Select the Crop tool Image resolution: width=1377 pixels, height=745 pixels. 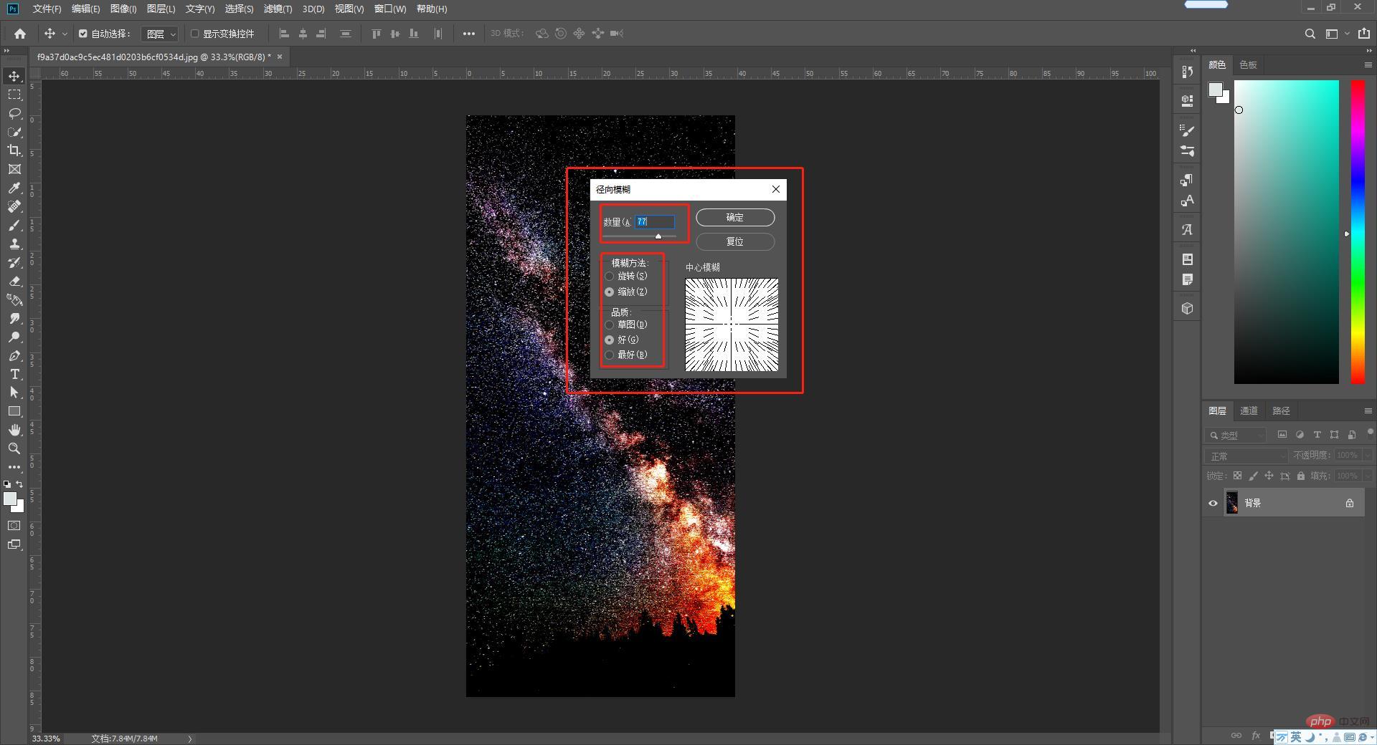(x=14, y=150)
